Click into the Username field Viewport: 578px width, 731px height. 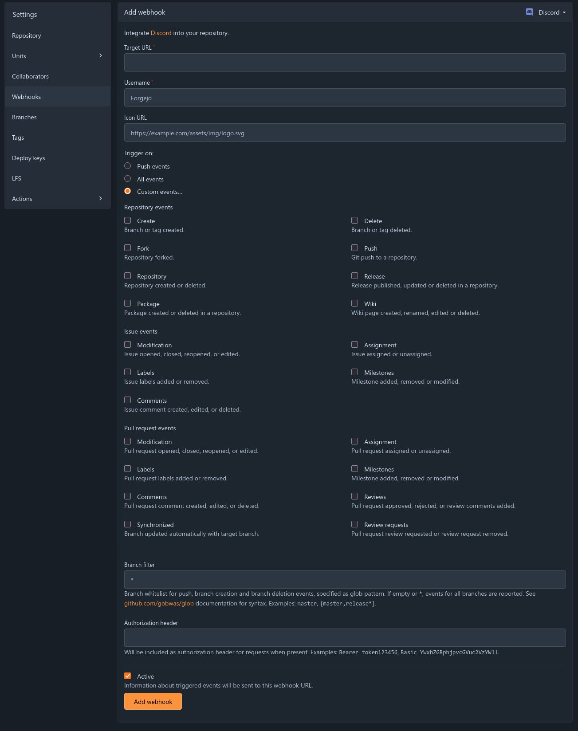point(345,98)
